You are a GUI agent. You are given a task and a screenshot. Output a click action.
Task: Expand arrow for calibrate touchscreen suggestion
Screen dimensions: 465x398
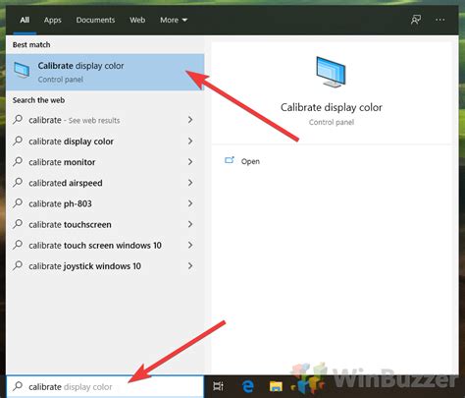tap(190, 224)
